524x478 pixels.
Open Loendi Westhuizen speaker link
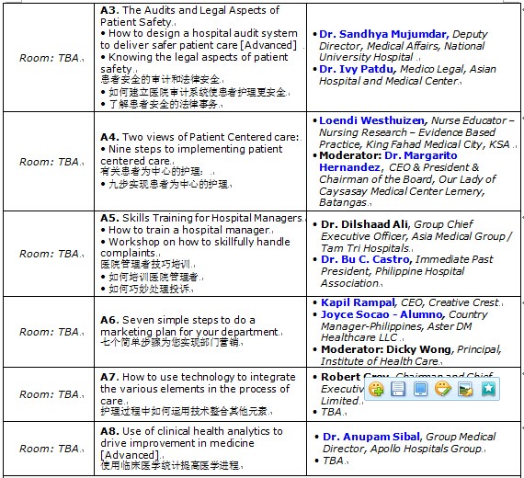(x=371, y=120)
